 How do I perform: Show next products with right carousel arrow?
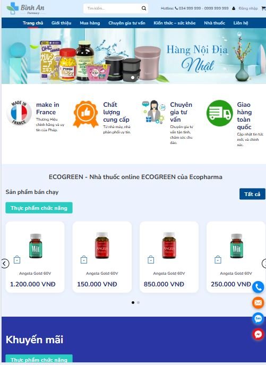(264, 264)
